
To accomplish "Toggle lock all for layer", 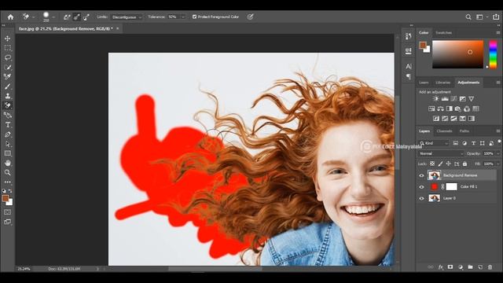I will [464, 164].
